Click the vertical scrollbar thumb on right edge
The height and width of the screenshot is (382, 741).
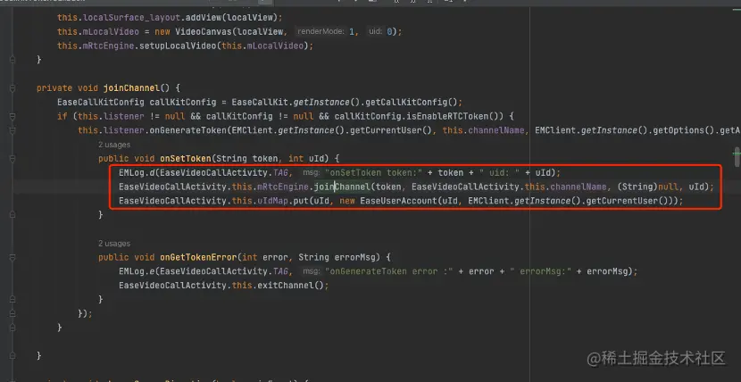737,157
